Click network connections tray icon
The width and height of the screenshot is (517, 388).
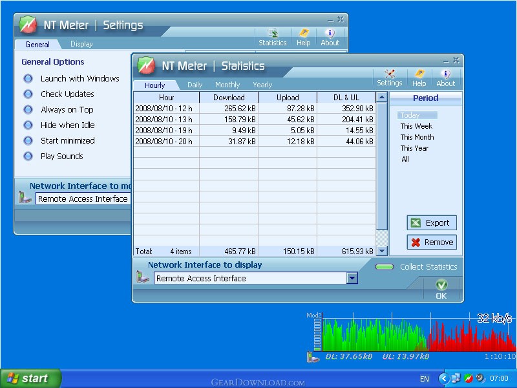(x=456, y=378)
